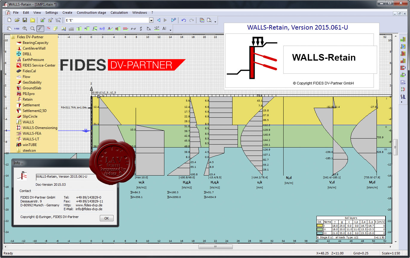Open the File menu

click(16, 13)
